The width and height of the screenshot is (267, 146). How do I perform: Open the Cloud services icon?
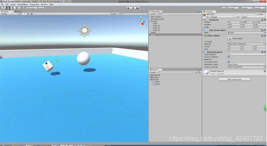[x=224, y=8]
